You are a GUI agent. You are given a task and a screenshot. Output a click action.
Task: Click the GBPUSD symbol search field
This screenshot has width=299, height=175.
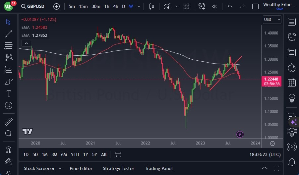tap(35, 6)
